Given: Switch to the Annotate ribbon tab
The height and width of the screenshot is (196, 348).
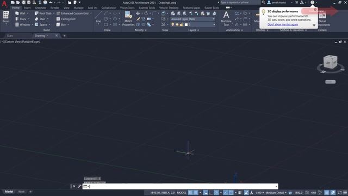Looking at the screenshot, I should pyautogui.click(x=40, y=8).
